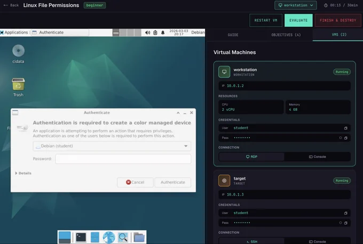Click the Evaluate button
The height and width of the screenshot is (244, 363).
coord(298,20)
